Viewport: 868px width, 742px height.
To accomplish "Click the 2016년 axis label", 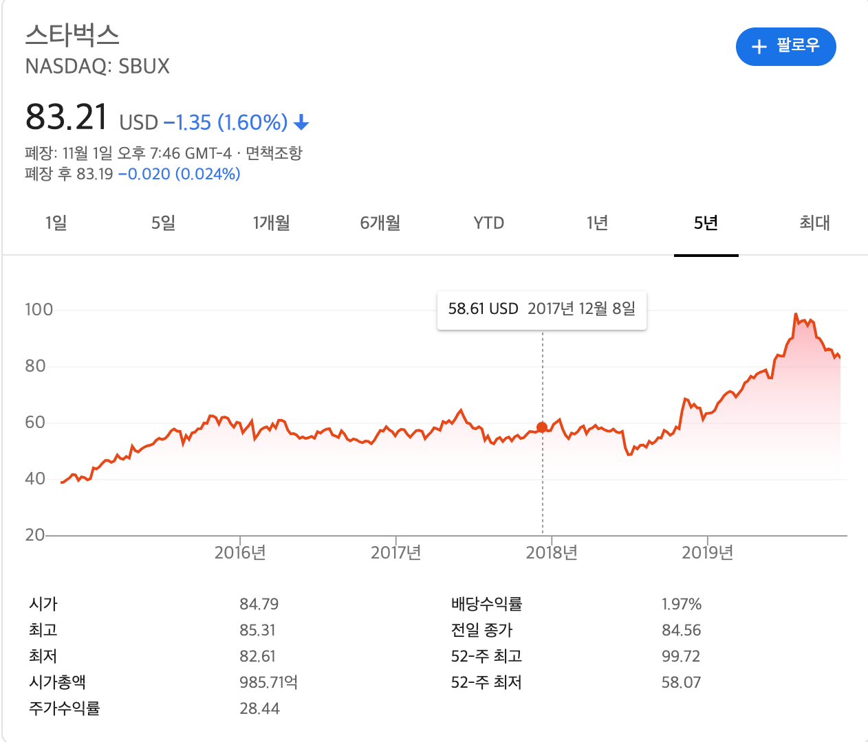I will (x=240, y=552).
